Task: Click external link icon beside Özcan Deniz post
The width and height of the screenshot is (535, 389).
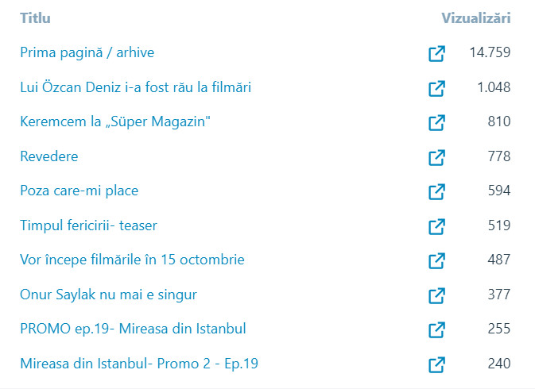Action: (x=436, y=88)
